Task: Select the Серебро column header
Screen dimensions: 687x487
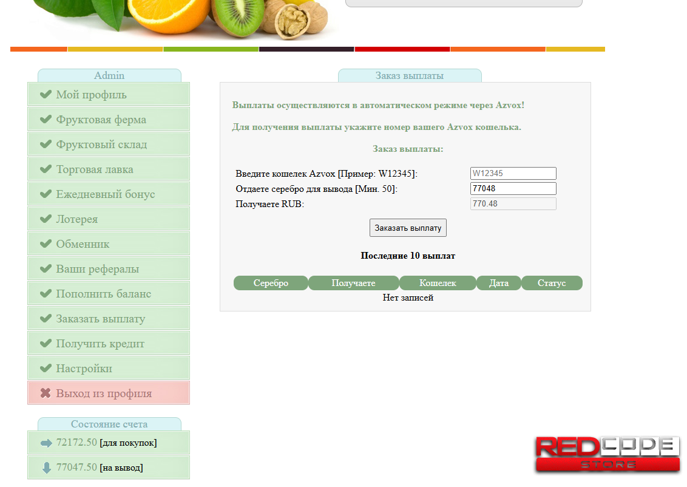Action: (x=271, y=282)
